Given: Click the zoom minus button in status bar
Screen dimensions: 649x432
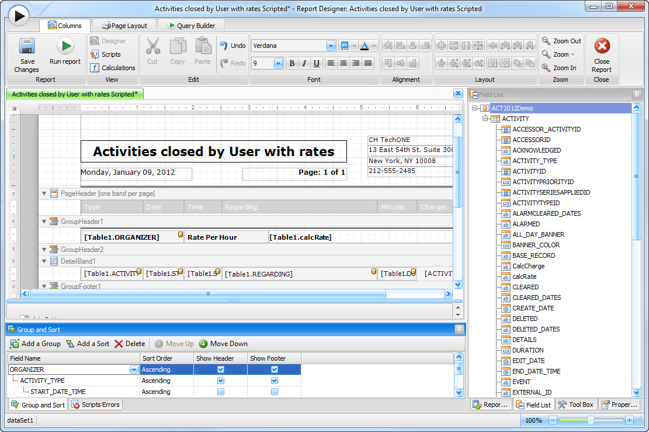Looking at the screenshot, I should (x=553, y=420).
